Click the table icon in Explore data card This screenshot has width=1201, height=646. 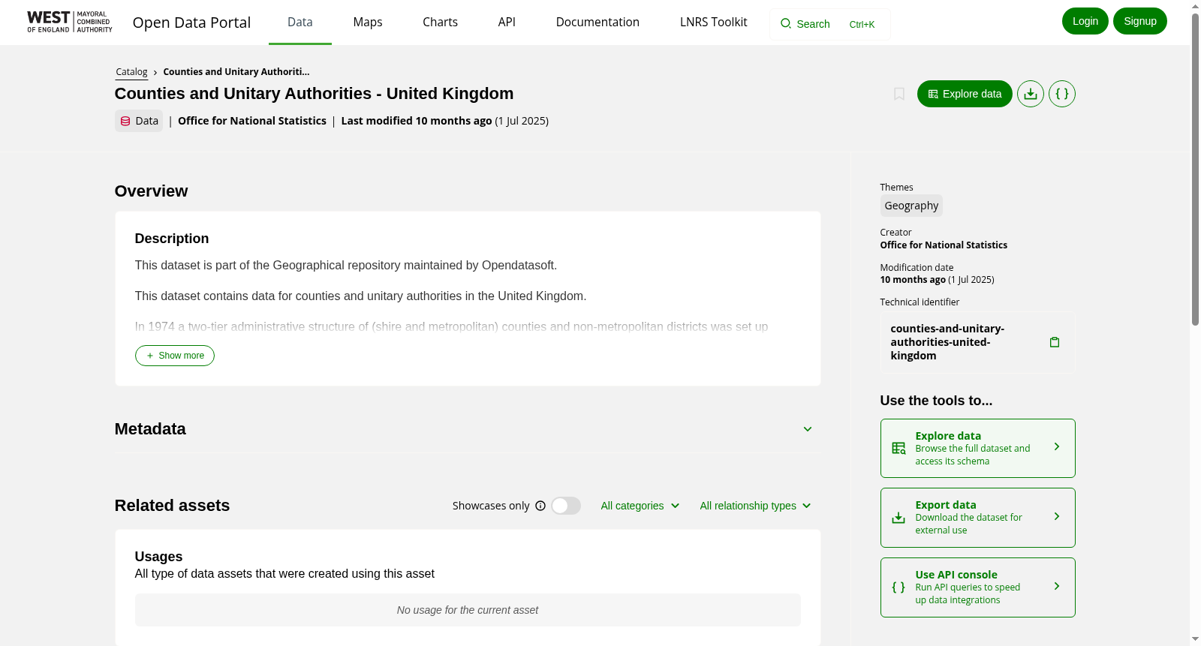pos(898,448)
